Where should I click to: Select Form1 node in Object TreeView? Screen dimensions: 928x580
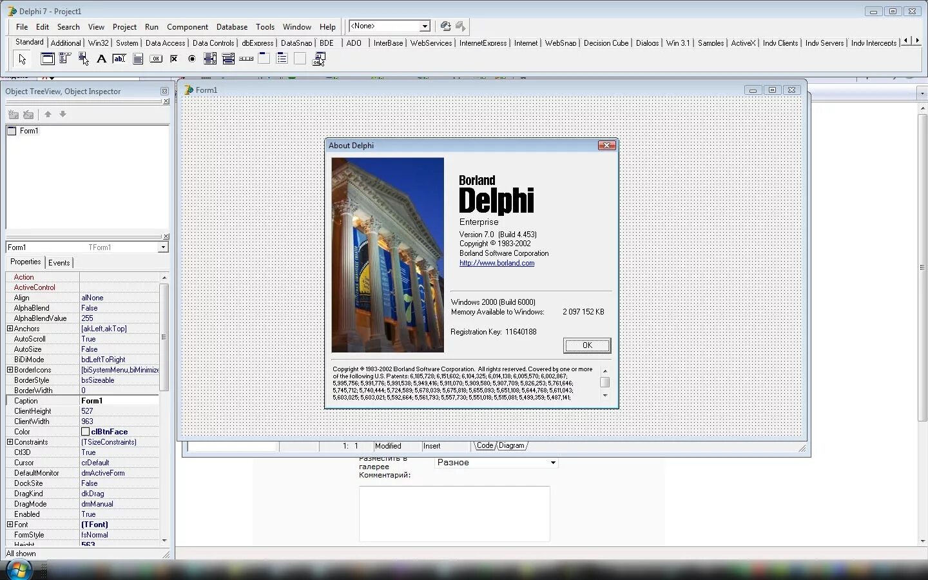28,131
